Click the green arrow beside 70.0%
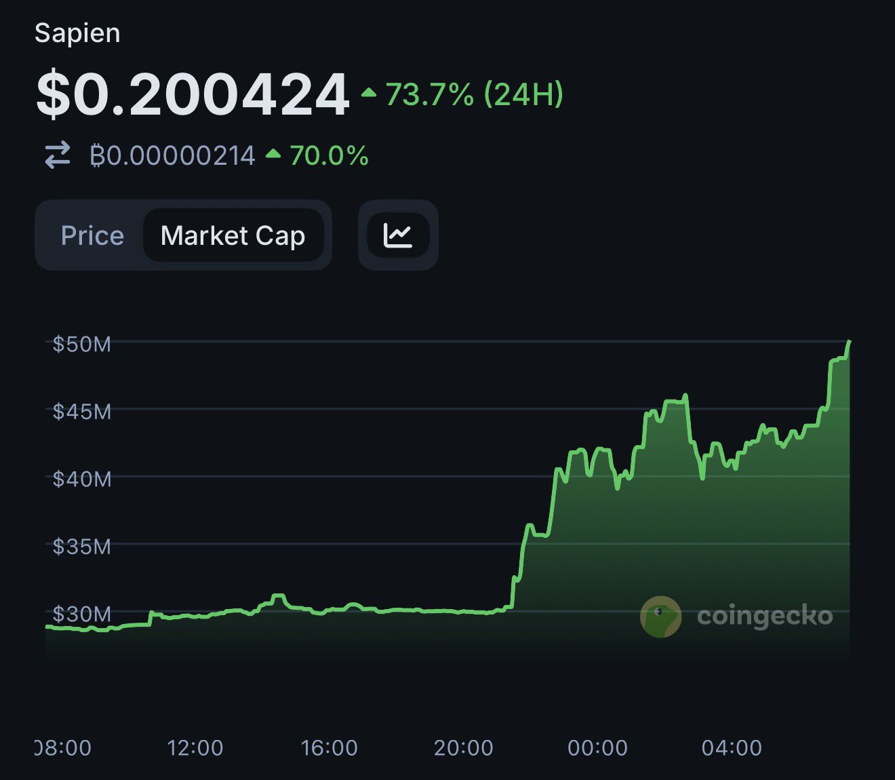Viewport: 895px width, 780px height. pyautogui.click(x=273, y=154)
